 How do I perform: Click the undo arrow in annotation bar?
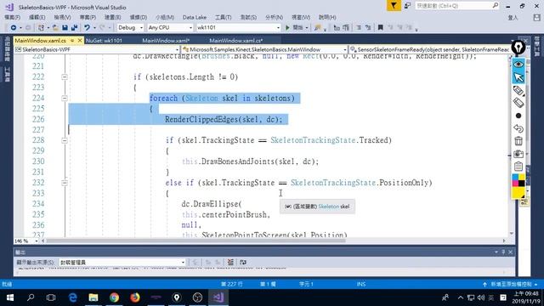point(518,128)
